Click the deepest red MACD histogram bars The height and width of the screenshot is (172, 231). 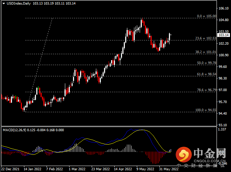(155, 158)
